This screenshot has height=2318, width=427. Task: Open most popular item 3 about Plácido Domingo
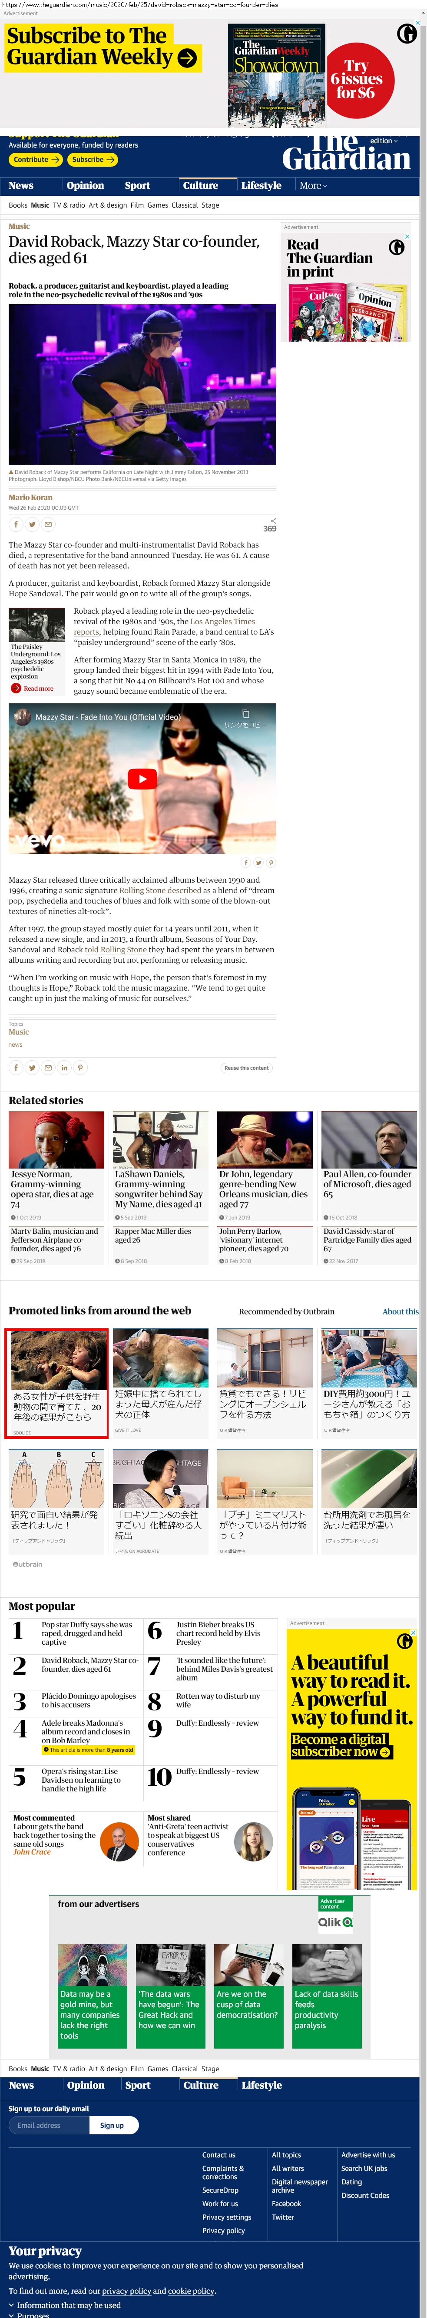(89, 1700)
